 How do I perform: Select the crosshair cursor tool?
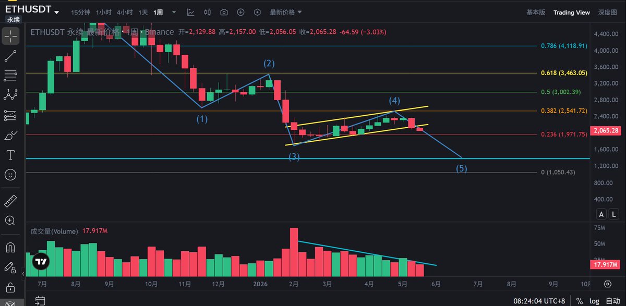[10, 36]
